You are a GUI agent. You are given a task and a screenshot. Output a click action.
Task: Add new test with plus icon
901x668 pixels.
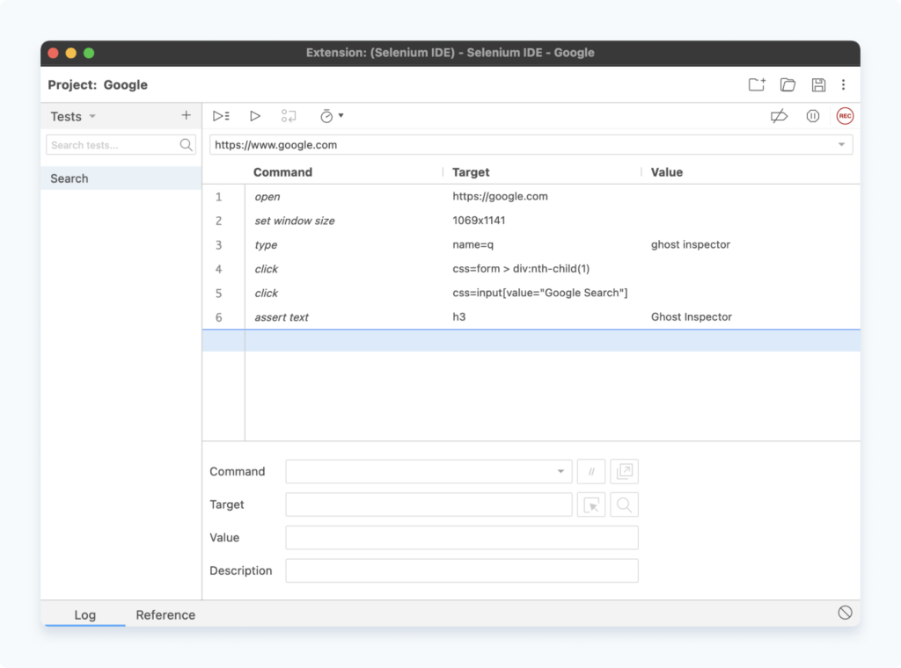[187, 115]
